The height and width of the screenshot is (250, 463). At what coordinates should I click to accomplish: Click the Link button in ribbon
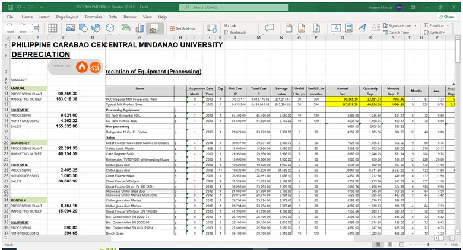pos(230,25)
